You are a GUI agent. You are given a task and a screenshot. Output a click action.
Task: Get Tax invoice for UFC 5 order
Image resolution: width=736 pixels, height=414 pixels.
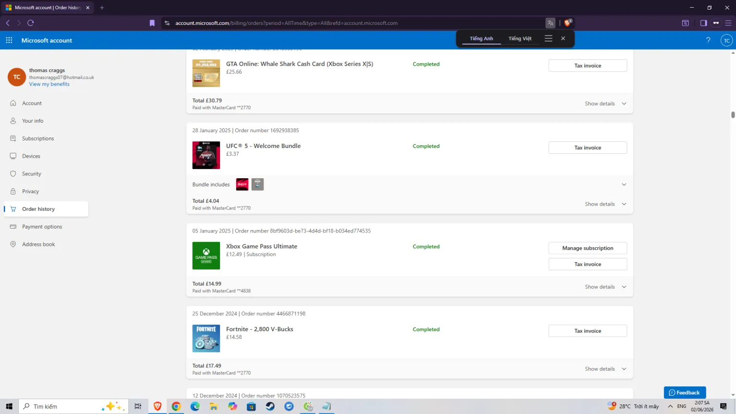[587, 148]
